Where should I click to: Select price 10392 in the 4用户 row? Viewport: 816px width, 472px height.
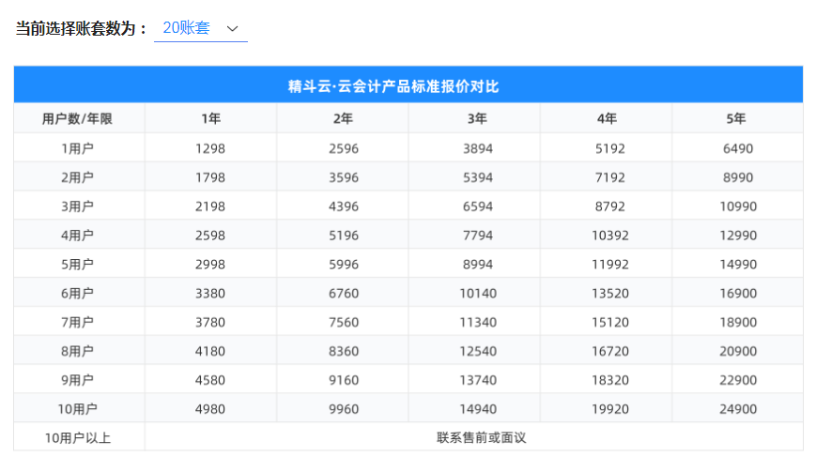pyautogui.click(x=610, y=236)
